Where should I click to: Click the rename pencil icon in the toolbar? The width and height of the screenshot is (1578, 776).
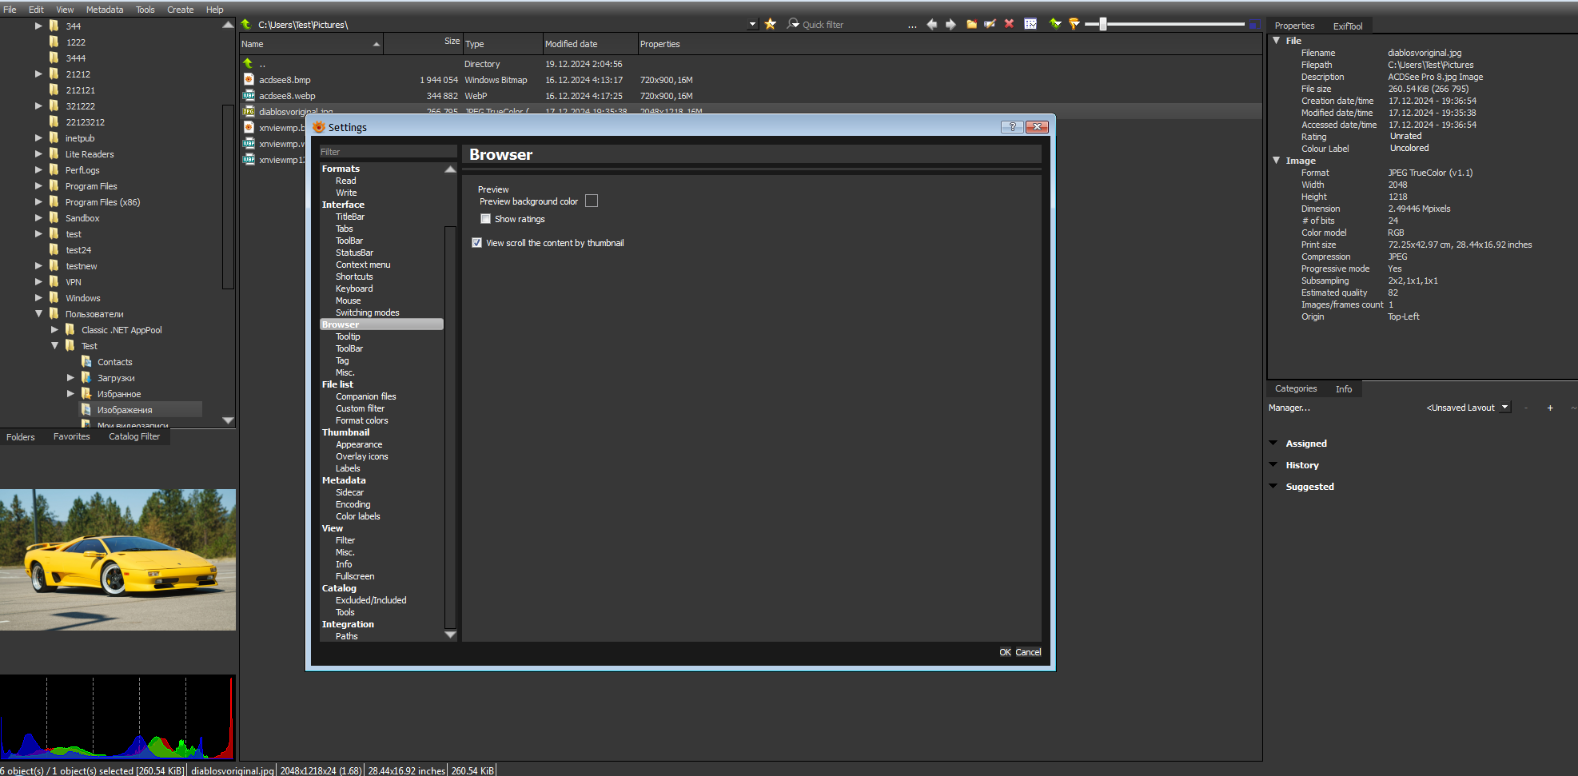tap(990, 24)
